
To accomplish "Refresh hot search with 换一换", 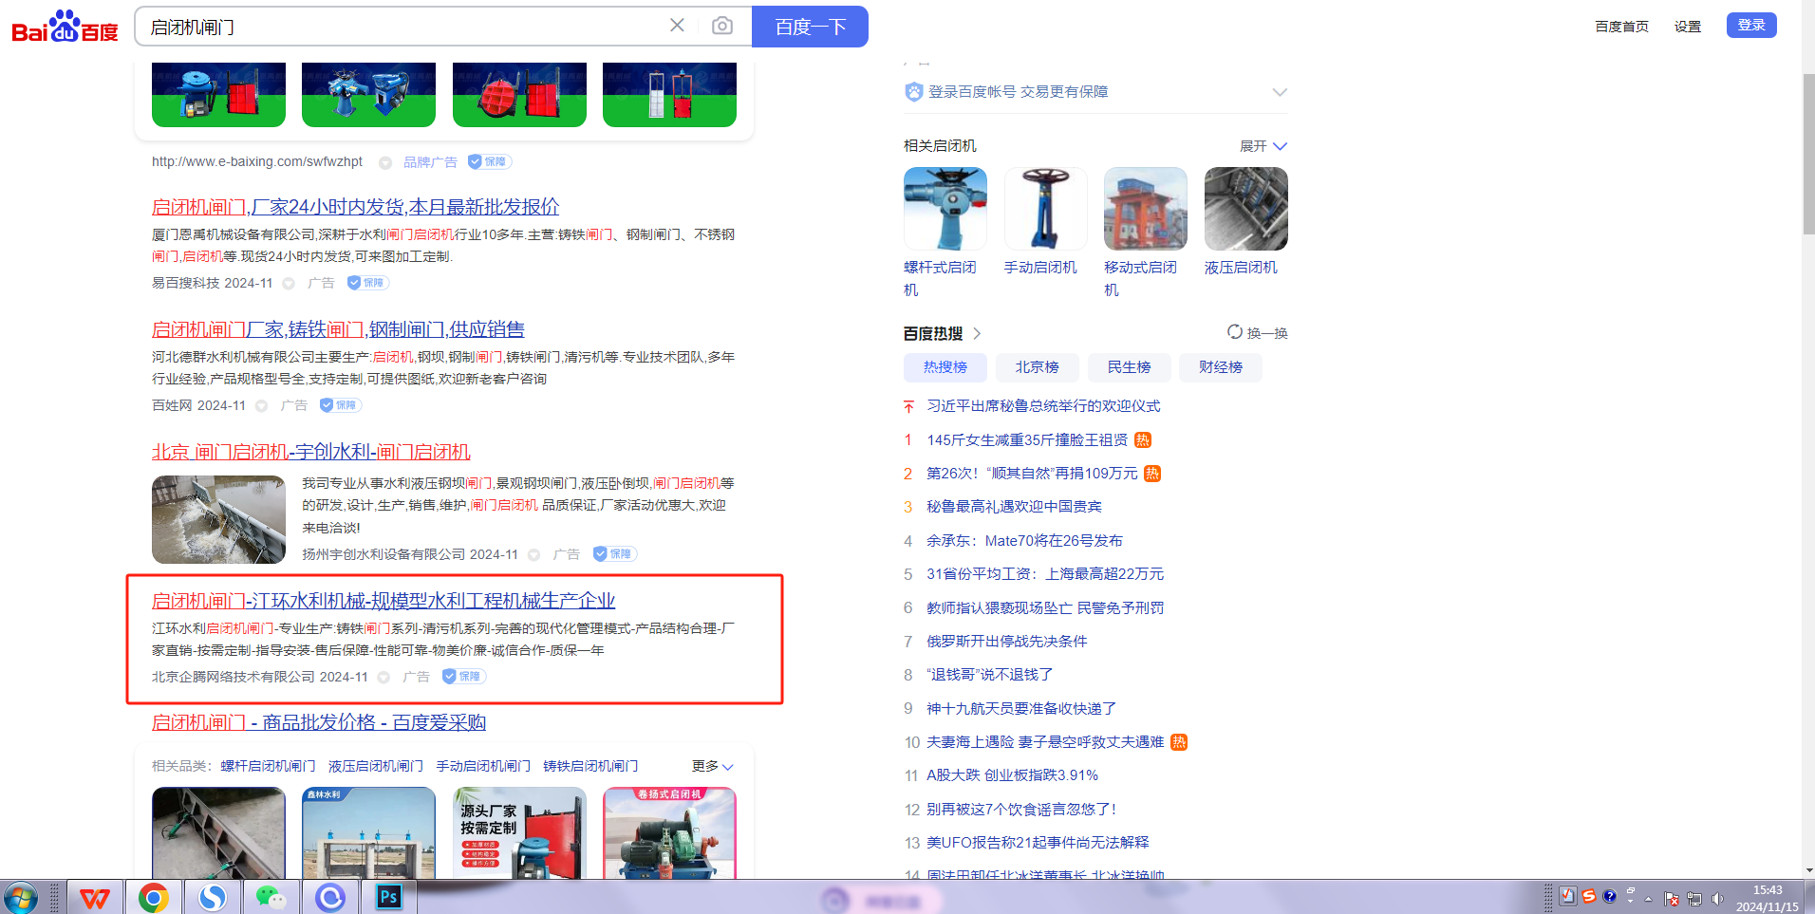I will pos(1258,333).
